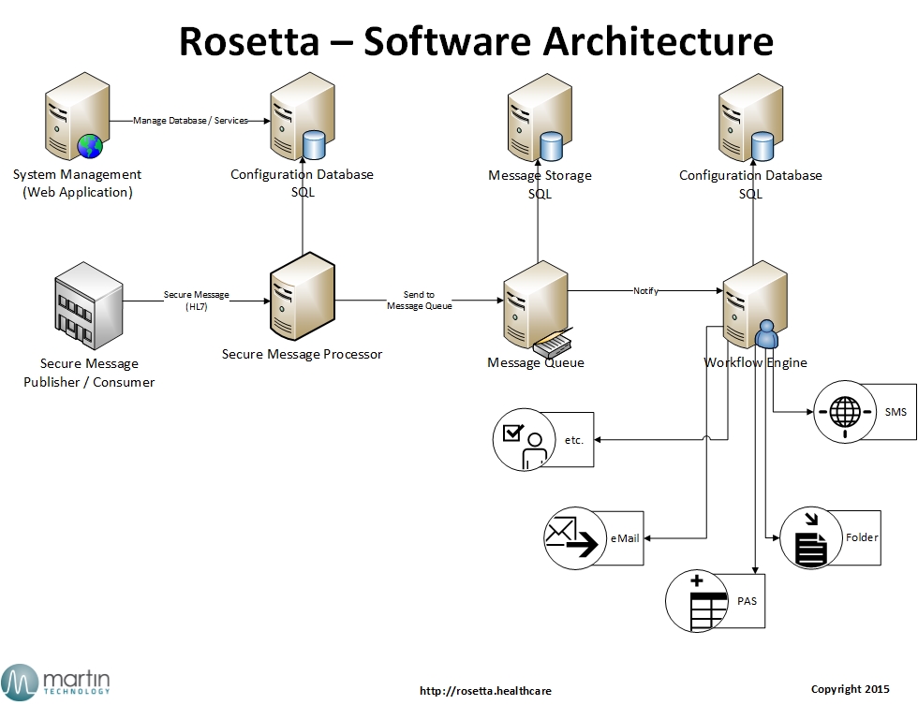
Task: Click the 'Workflow Engine' caption
Action: [x=755, y=362]
